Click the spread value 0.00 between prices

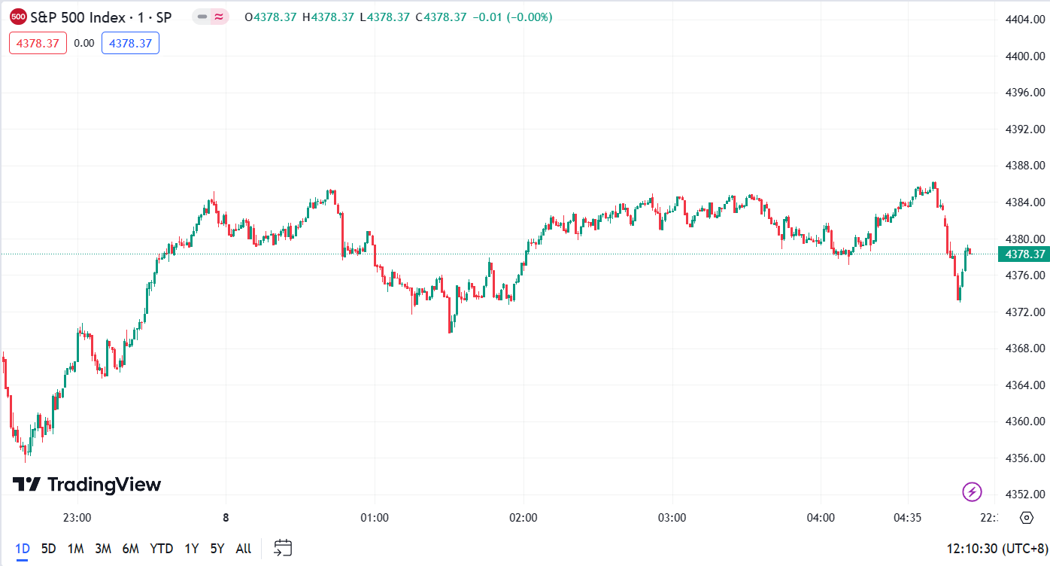pos(84,43)
